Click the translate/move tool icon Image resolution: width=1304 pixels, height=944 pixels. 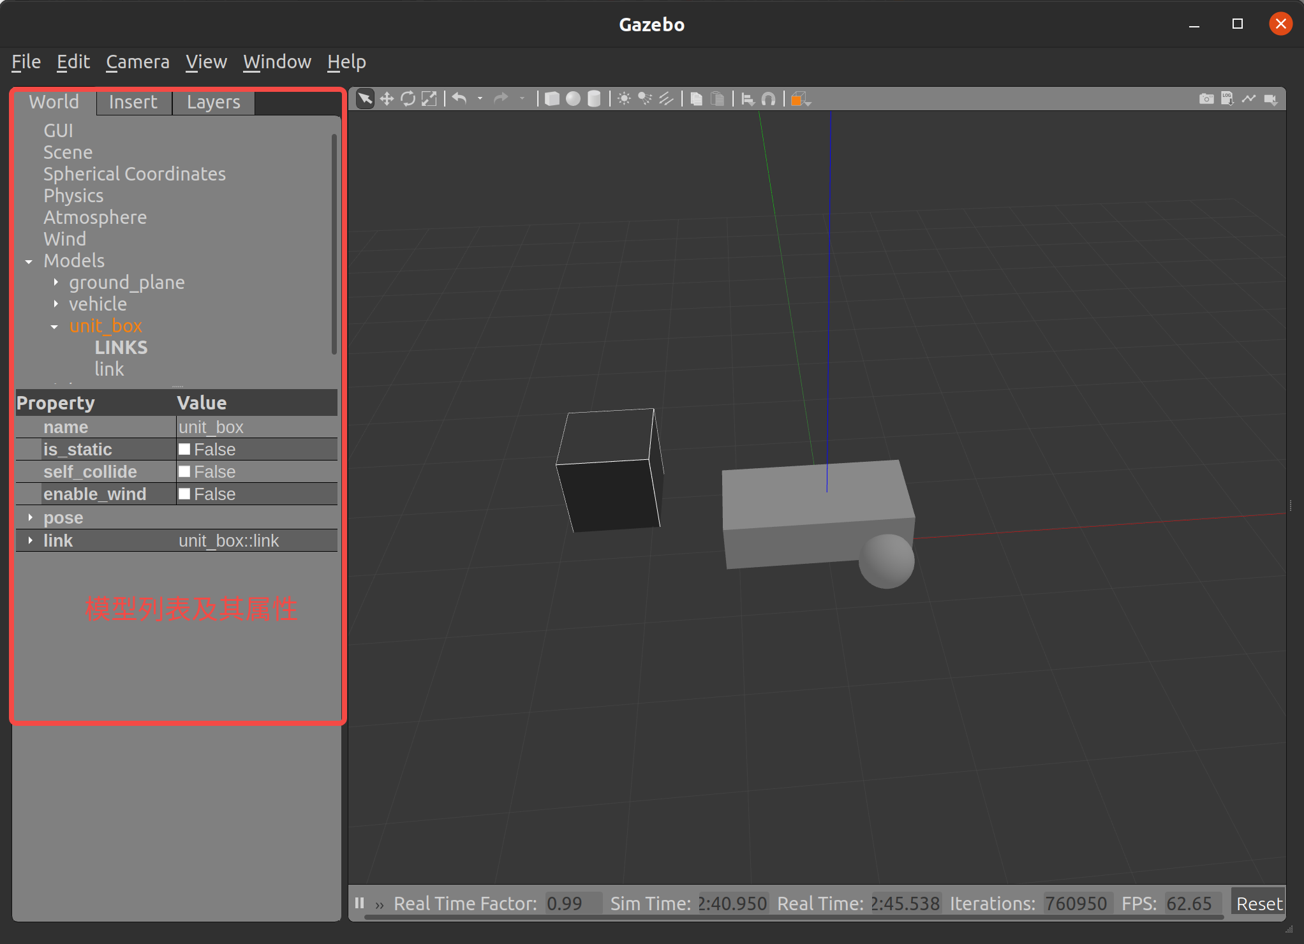tap(386, 98)
